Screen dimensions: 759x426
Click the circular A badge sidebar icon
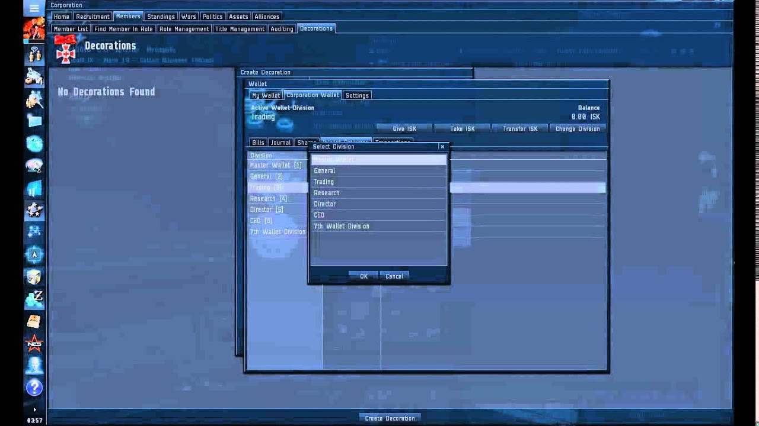[34, 254]
